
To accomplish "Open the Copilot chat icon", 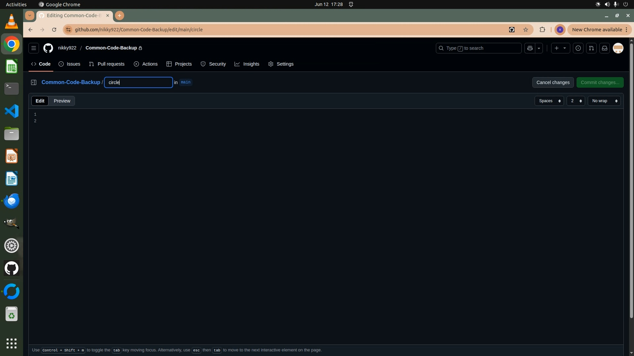I will [530, 48].
